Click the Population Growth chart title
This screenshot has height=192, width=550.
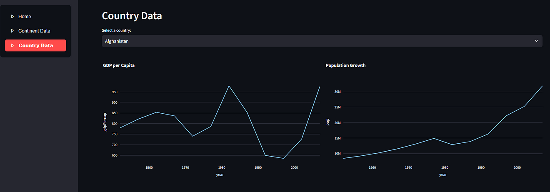coord(345,65)
